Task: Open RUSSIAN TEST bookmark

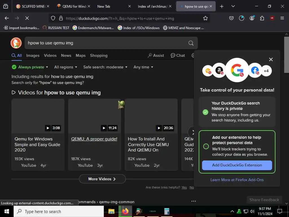Action: [x=56, y=28]
